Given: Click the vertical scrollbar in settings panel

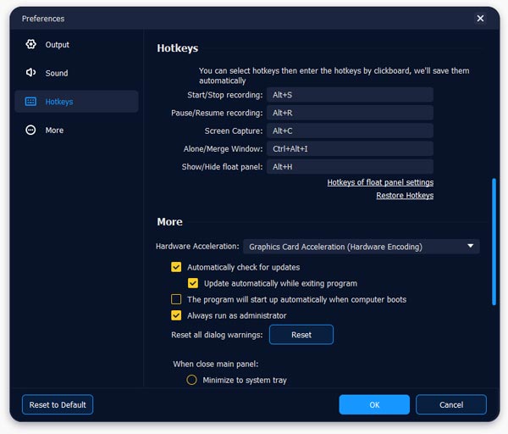Looking at the screenshot, I should tap(494, 242).
